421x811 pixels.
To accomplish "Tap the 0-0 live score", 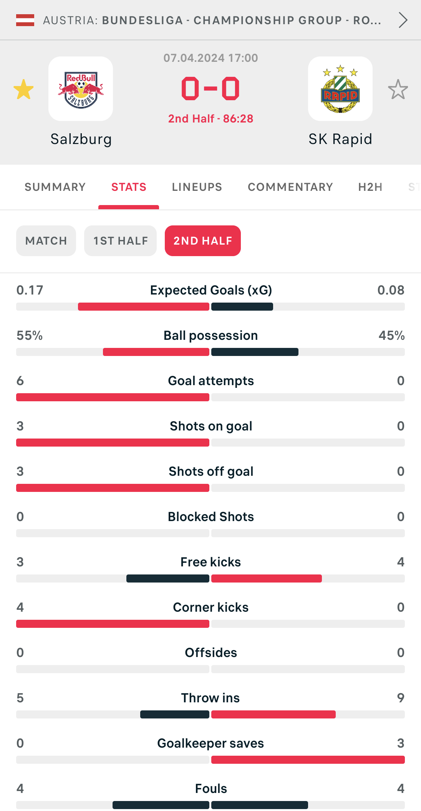I will pos(210,89).
